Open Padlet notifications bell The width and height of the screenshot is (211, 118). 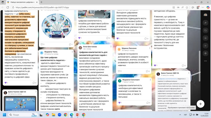coord(205,38)
